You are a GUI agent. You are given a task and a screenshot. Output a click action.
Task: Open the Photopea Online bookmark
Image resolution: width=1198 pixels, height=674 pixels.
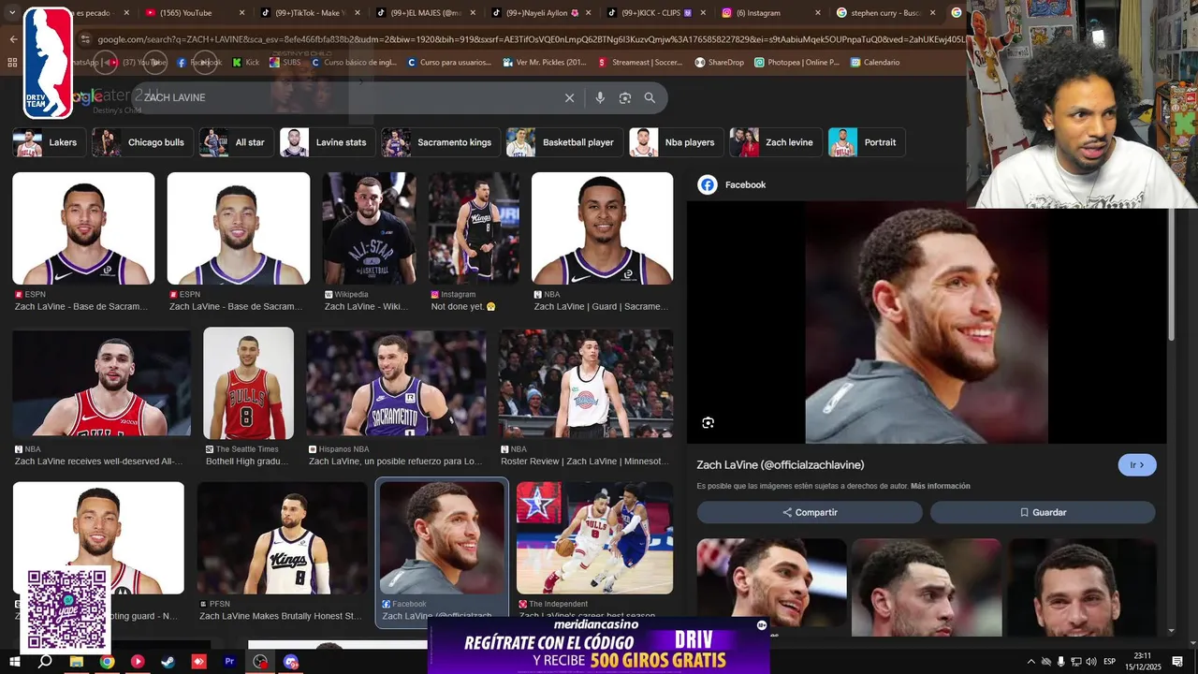(x=796, y=63)
